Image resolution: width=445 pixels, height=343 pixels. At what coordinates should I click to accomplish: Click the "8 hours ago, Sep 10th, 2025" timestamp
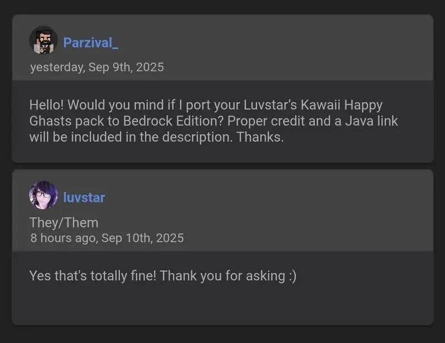107,238
